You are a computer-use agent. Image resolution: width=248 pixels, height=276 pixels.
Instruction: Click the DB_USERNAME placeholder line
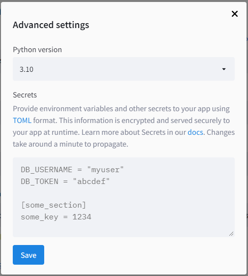pyautogui.click(x=72, y=170)
